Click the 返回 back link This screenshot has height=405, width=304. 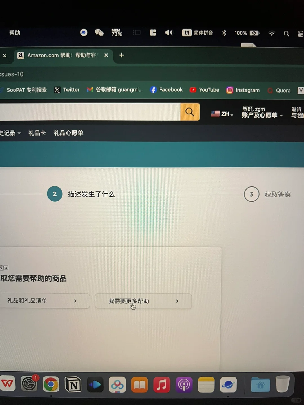point(4,268)
